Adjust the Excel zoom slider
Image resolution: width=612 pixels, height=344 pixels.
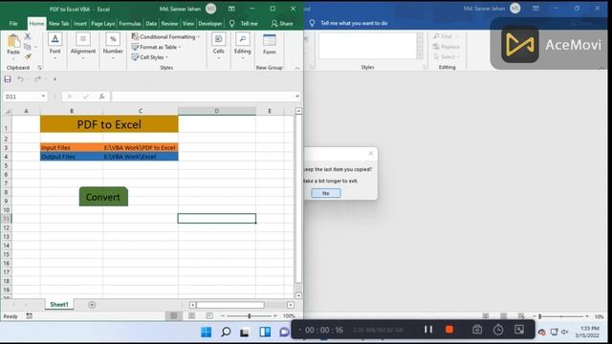click(249, 316)
